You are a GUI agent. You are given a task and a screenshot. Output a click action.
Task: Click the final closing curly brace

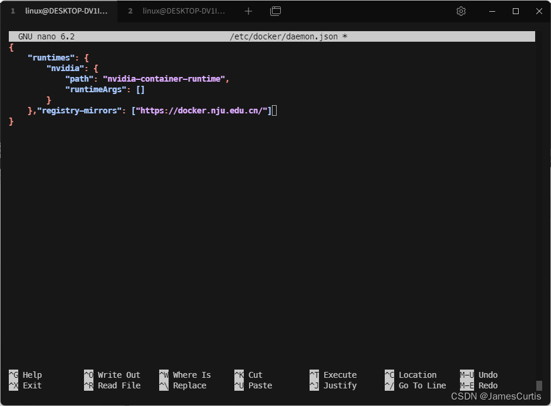coord(11,121)
